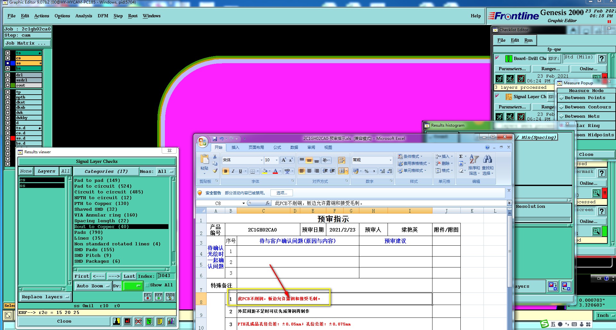Click the DEL icon in Results viewer
Image resolution: width=616 pixels, height=330 pixels.
pyautogui.click(x=148, y=297)
